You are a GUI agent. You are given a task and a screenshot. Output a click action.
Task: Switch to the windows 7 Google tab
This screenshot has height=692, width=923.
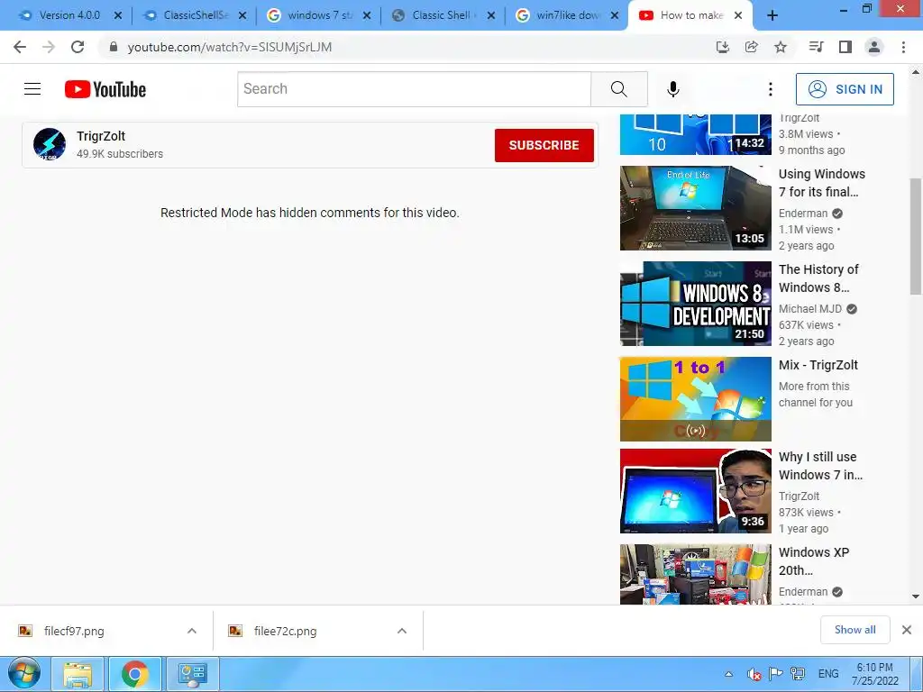(318, 15)
